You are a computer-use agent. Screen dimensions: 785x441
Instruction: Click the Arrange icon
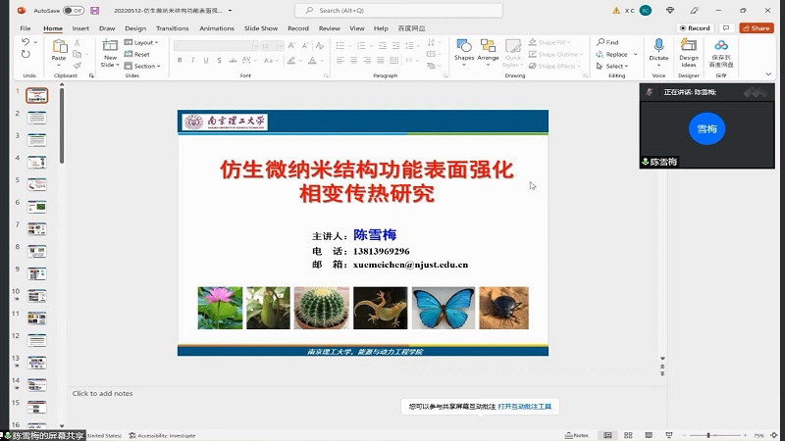[488, 46]
